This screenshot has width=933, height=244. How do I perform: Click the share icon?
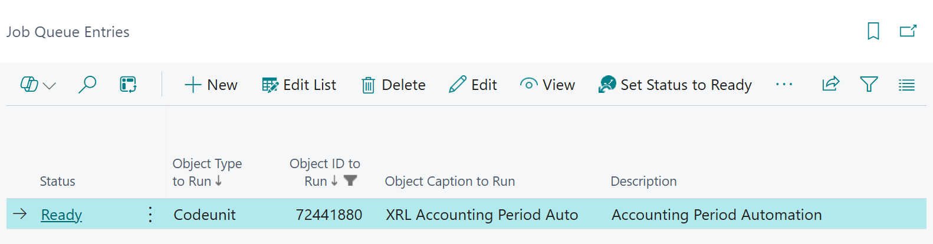coord(830,84)
